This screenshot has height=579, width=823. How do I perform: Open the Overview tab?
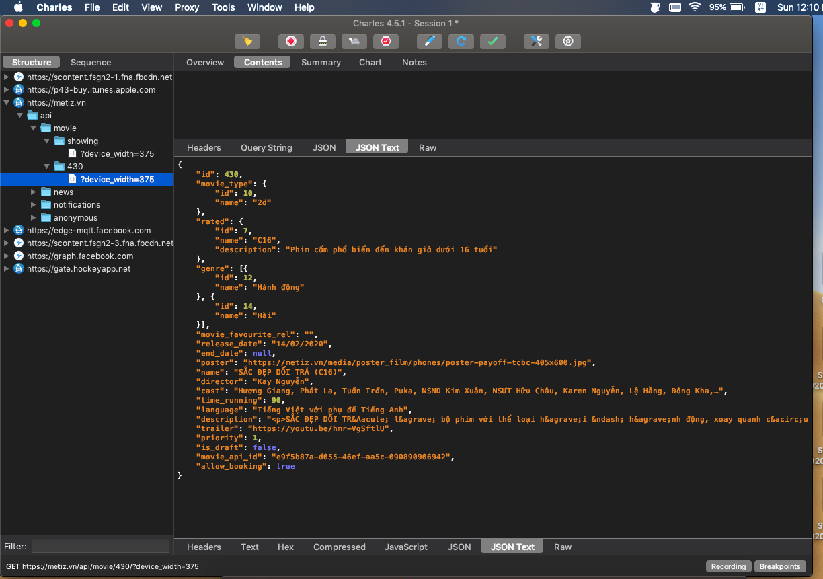click(x=205, y=62)
